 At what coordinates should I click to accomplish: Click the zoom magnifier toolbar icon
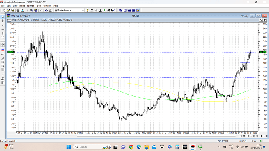50,11
